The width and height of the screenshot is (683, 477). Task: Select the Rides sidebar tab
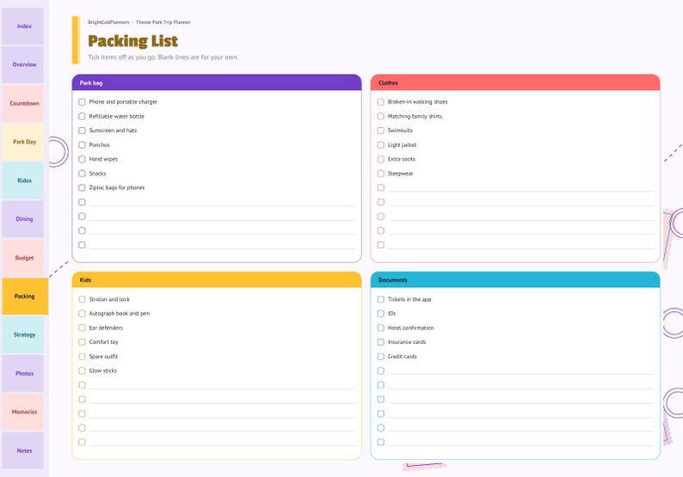click(x=23, y=180)
